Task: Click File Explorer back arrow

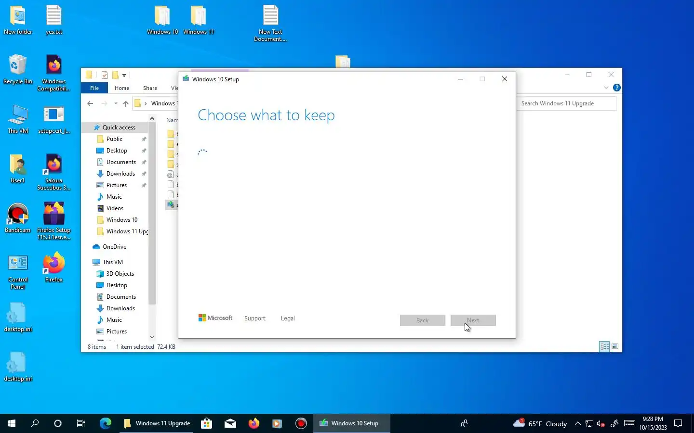Action: [x=90, y=103]
